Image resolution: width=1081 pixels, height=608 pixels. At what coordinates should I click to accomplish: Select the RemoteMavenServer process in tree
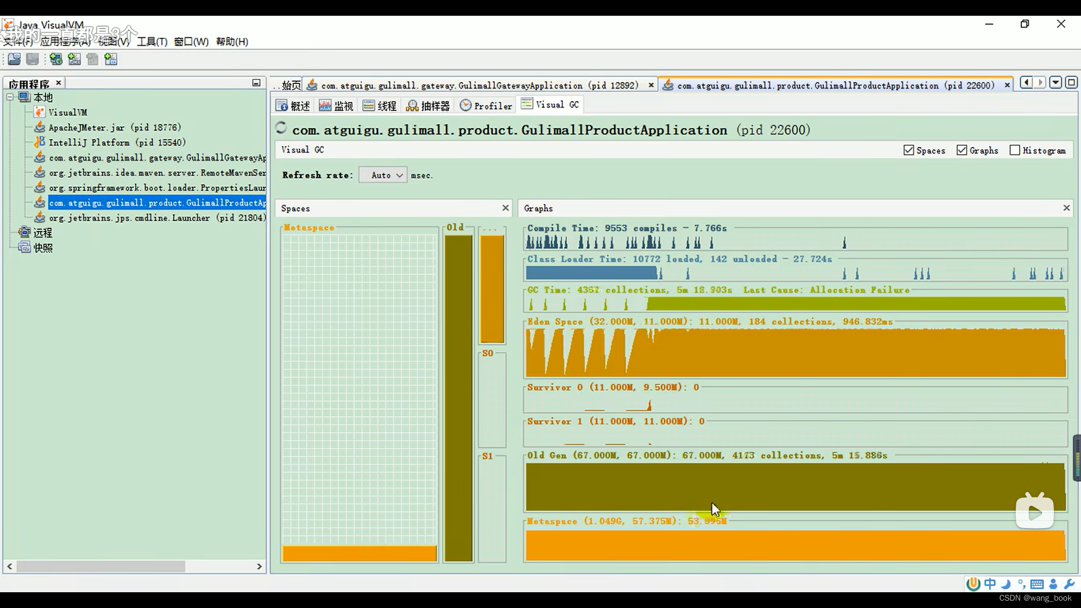click(157, 173)
